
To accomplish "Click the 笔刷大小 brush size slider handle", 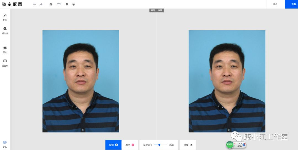I will [x=159, y=145].
